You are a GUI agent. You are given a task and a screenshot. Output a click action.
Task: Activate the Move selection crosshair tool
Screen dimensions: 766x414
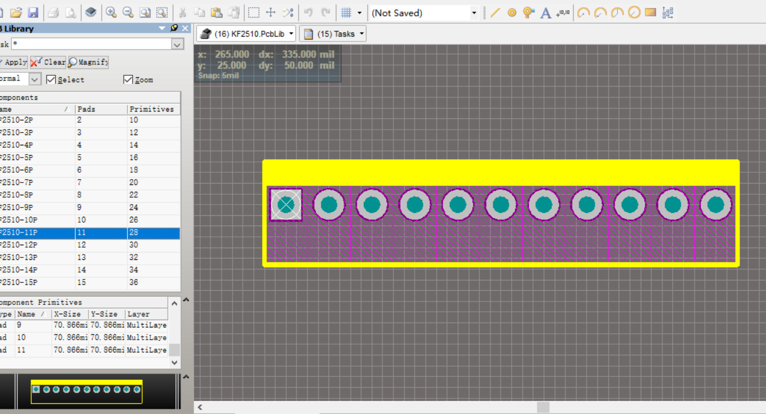coord(270,13)
